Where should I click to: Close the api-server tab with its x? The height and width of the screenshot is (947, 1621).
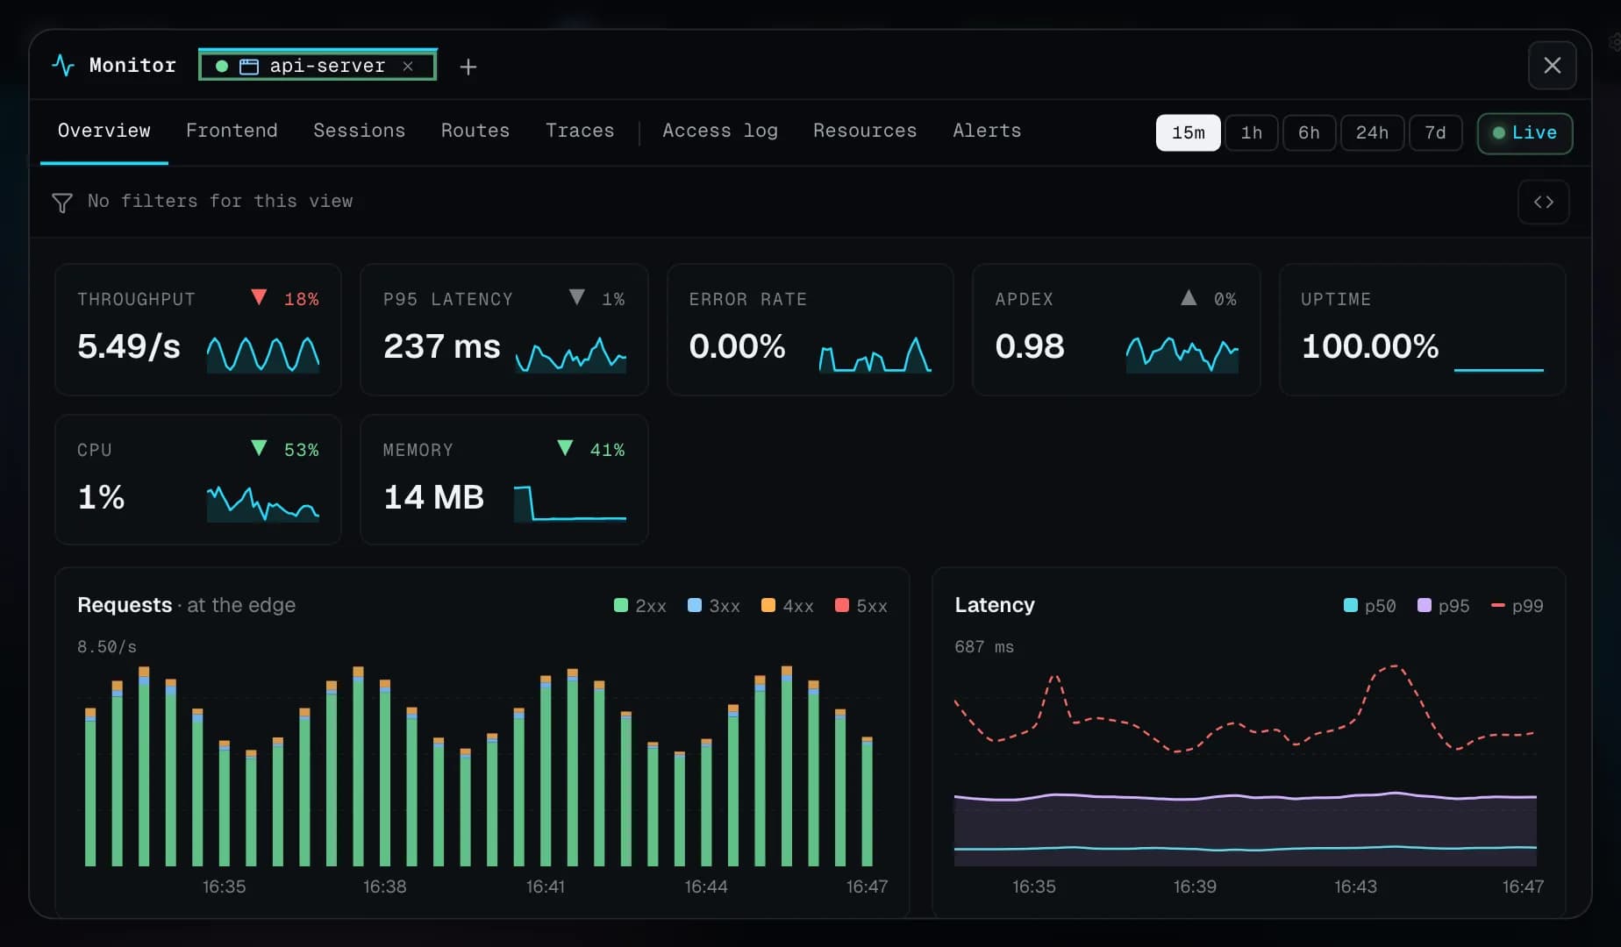point(408,66)
